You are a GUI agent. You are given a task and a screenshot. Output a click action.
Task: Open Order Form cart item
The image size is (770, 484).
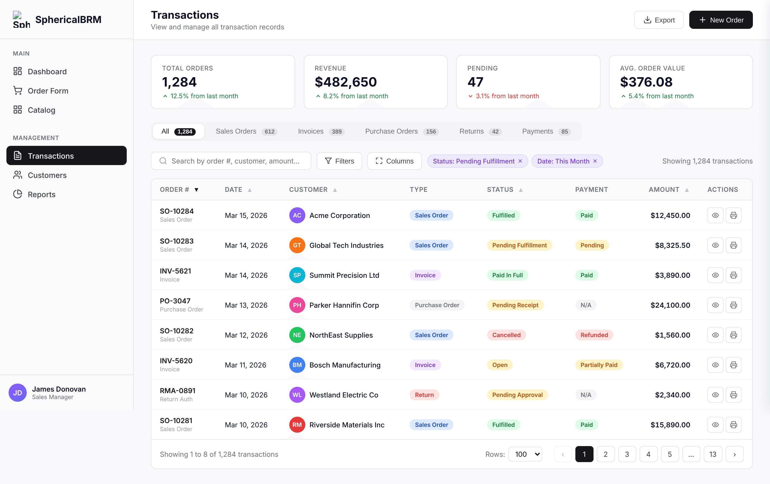[67, 91]
